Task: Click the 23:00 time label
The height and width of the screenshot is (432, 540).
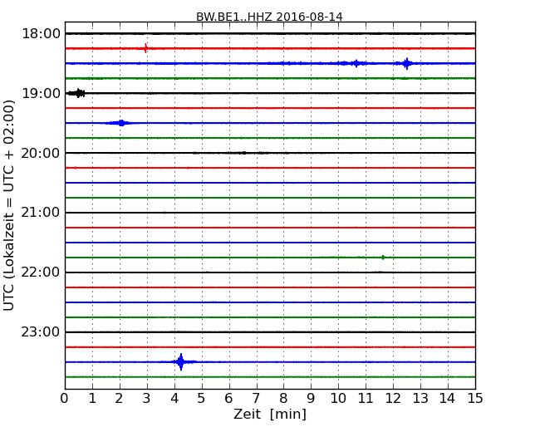Action: [x=41, y=332]
